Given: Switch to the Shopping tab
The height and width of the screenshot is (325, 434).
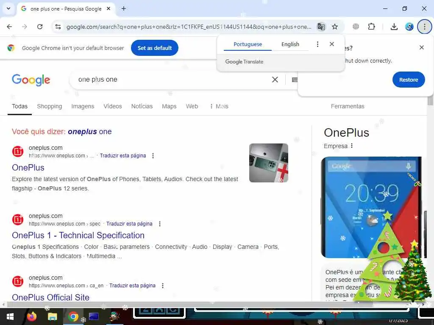Looking at the screenshot, I should pyautogui.click(x=50, y=106).
